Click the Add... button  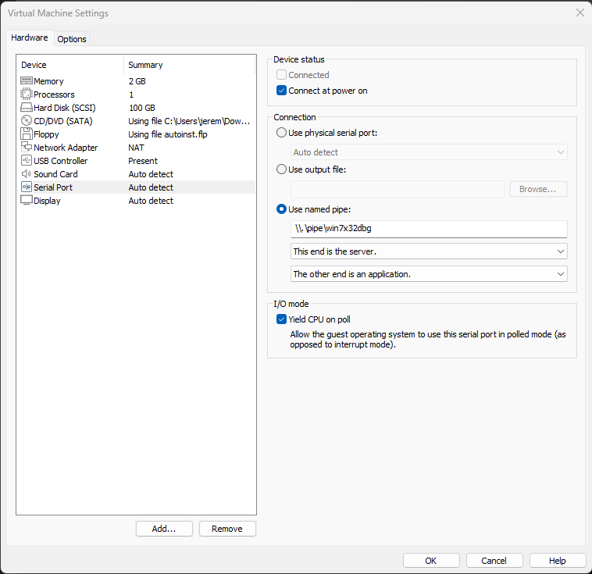164,529
